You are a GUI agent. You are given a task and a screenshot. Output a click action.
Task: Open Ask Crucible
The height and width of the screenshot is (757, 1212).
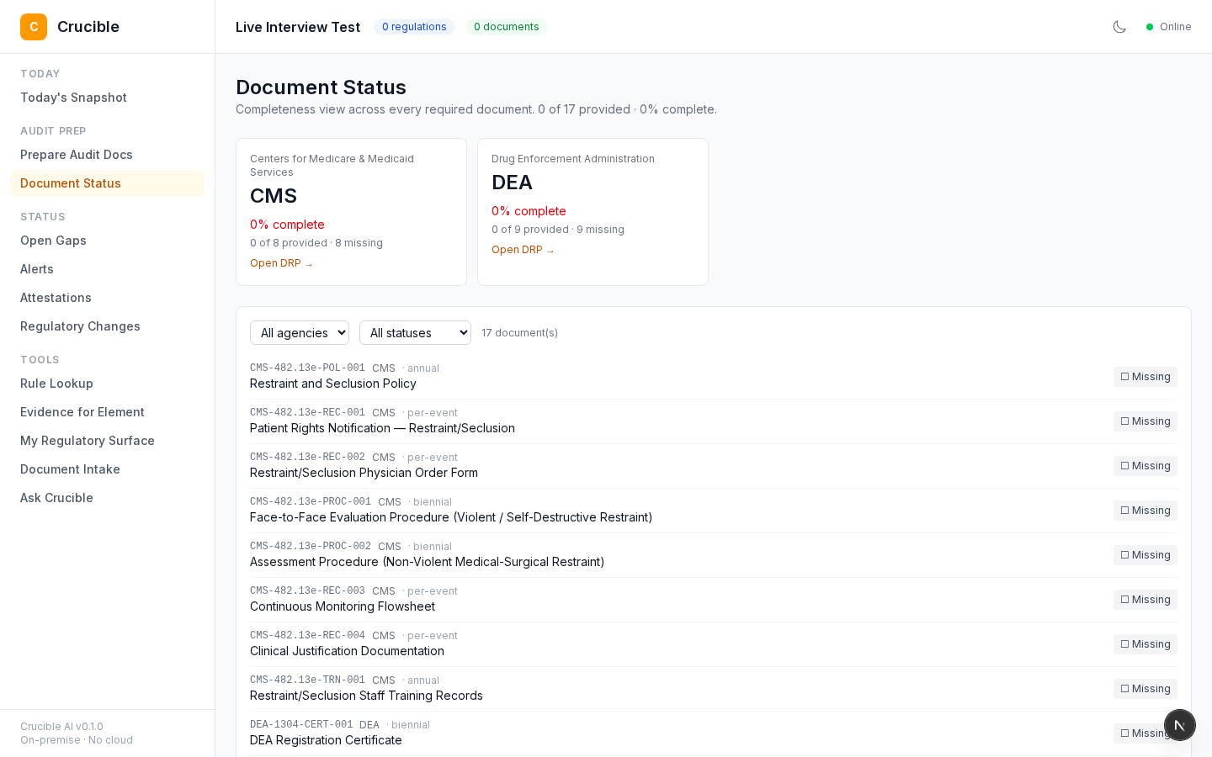click(56, 498)
